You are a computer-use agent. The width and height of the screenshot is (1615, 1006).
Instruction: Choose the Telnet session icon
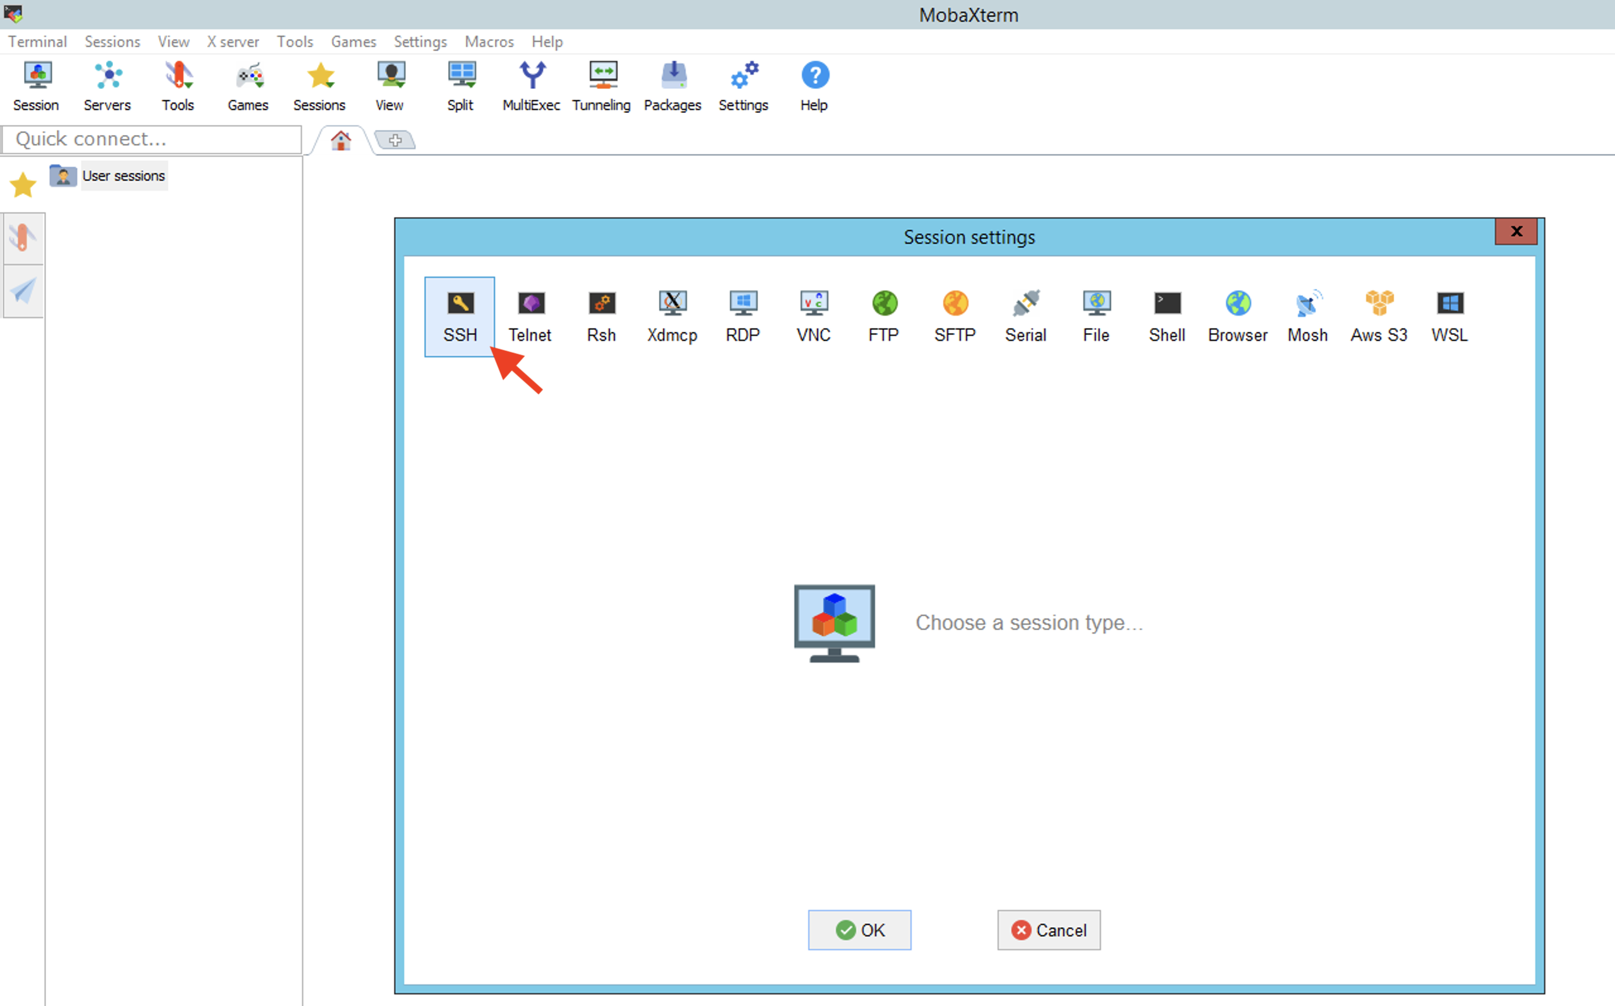pyautogui.click(x=530, y=317)
